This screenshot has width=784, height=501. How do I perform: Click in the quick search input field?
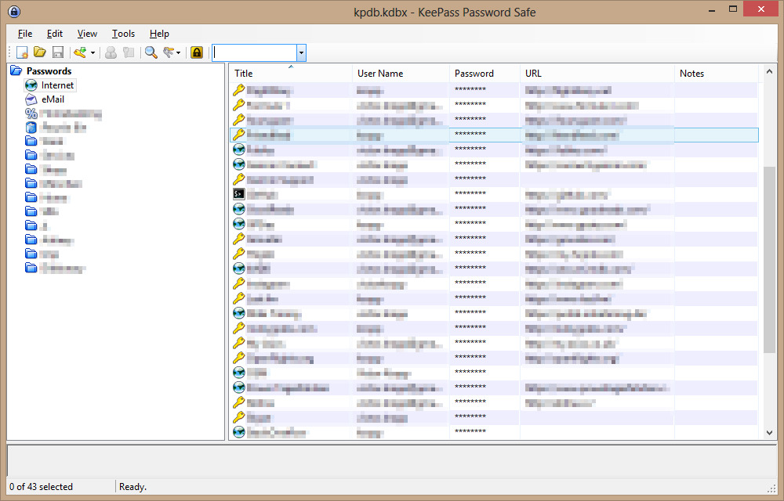coord(254,52)
